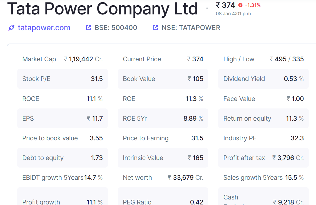Select the ROE 5Yr ratio cell
The image size is (316, 205).
click(x=163, y=118)
